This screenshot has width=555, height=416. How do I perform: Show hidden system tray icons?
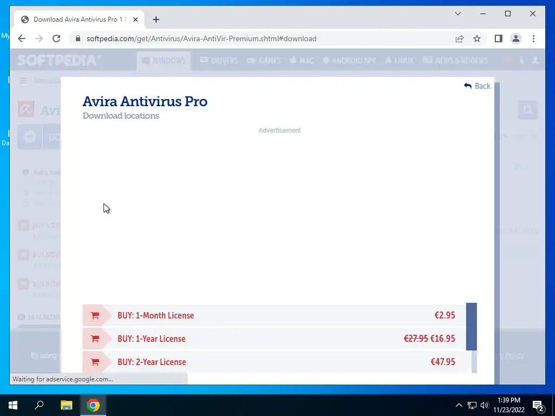pyautogui.click(x=459, y=405)
